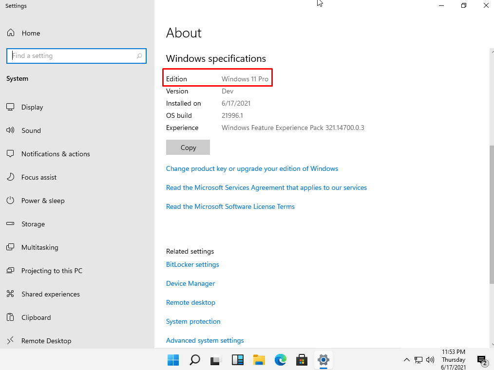Go to Settings Home label
The height and width of the screenshot is (370, 494).
[x=31, y=33]
